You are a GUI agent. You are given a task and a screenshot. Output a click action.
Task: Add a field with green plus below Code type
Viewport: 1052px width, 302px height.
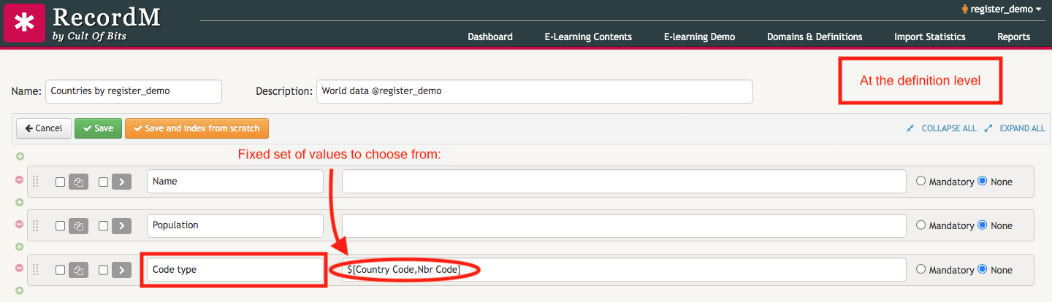[x=20, y=290]
